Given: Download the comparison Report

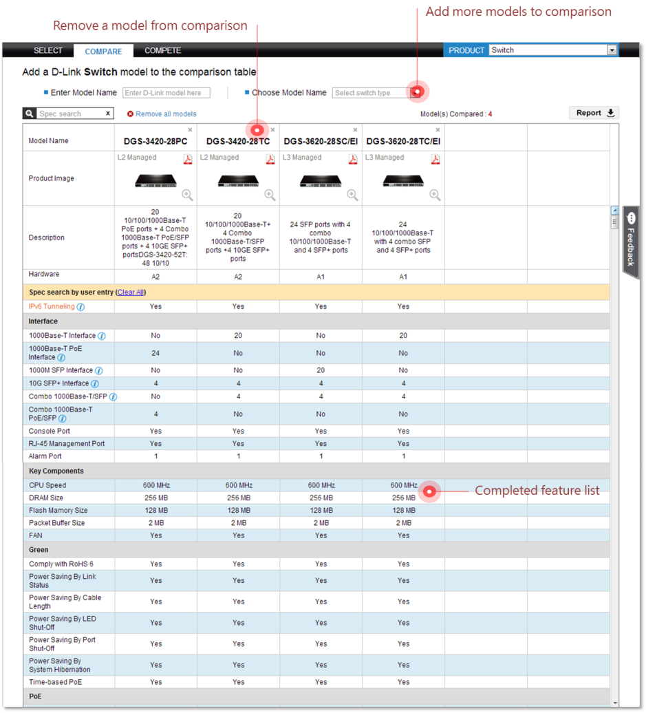Looking at the screenshot, I should [x=594, y=113].
